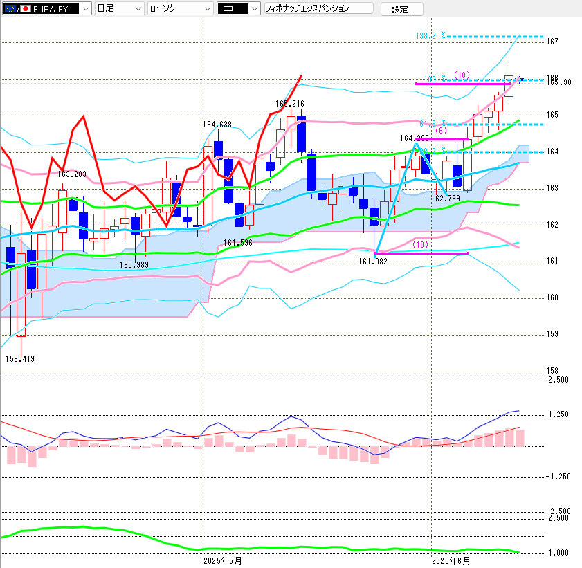Screen dimensions: 582x568
Task: Click the 設定... button
Action: pyautogui.click(x=401, y=9)
